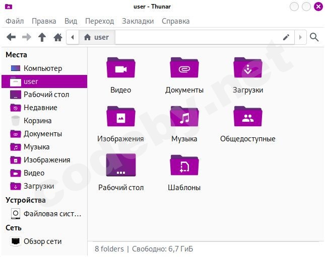
Task: Click the search magnifier icon
Action: pyautogui.click(x=314, y=37)
